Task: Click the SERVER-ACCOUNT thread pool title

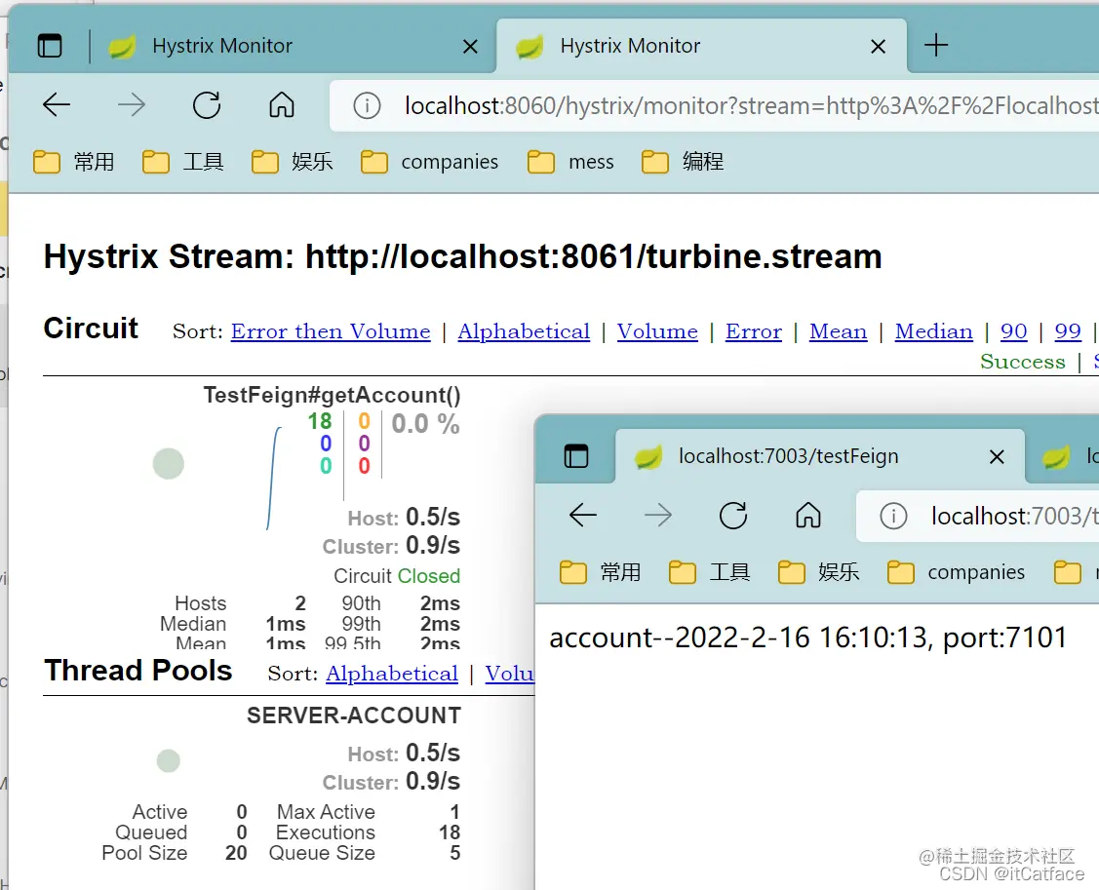Action: [354, 716]
